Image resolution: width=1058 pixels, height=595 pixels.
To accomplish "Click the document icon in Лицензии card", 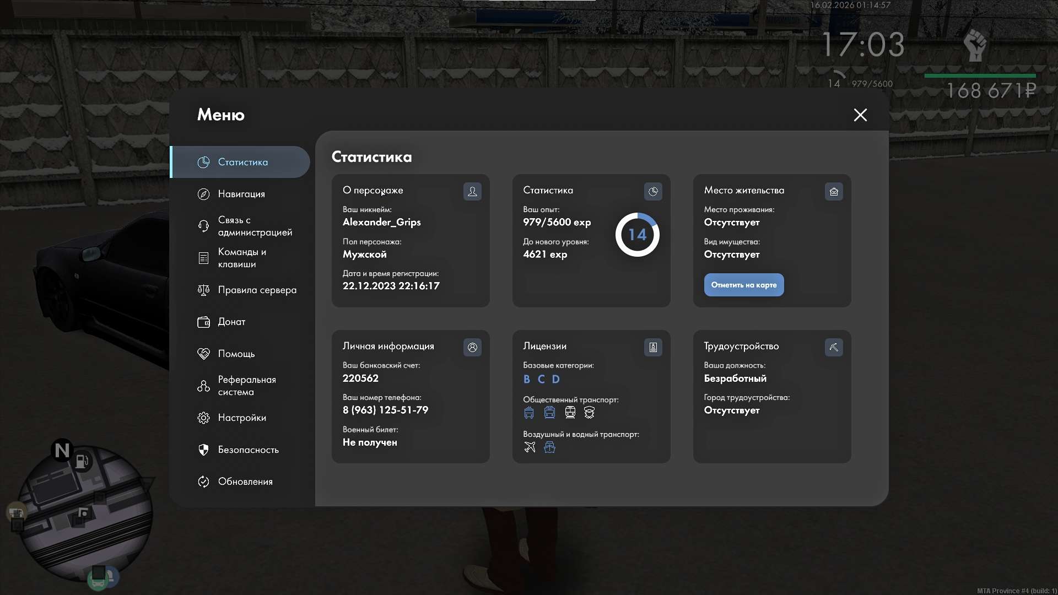I will coord(653,347).
